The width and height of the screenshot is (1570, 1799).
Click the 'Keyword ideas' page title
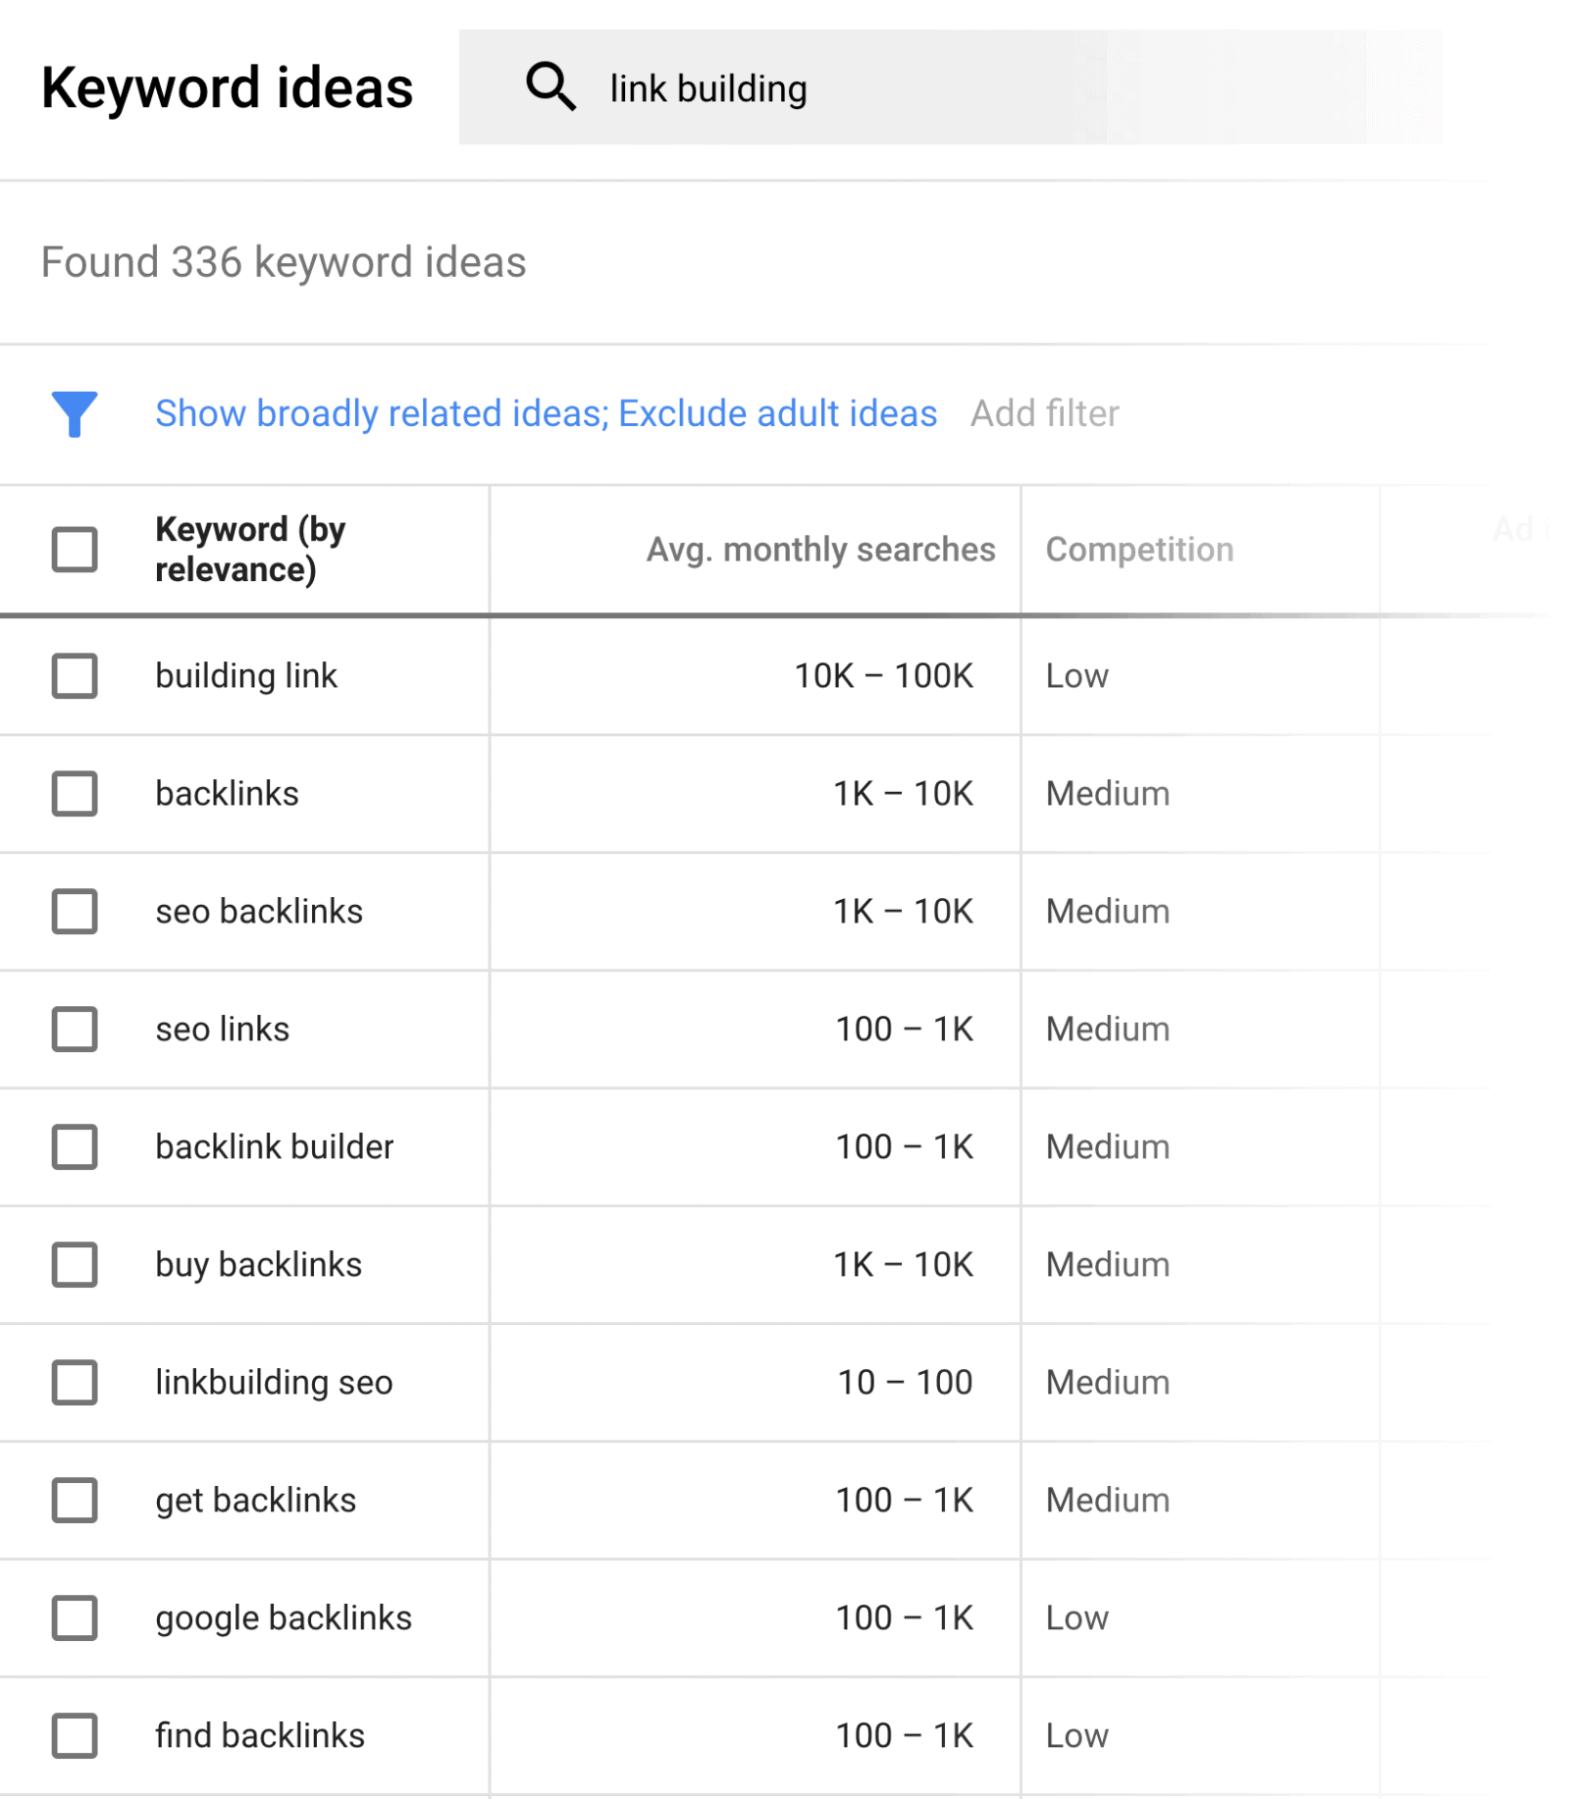click(228, 87)
